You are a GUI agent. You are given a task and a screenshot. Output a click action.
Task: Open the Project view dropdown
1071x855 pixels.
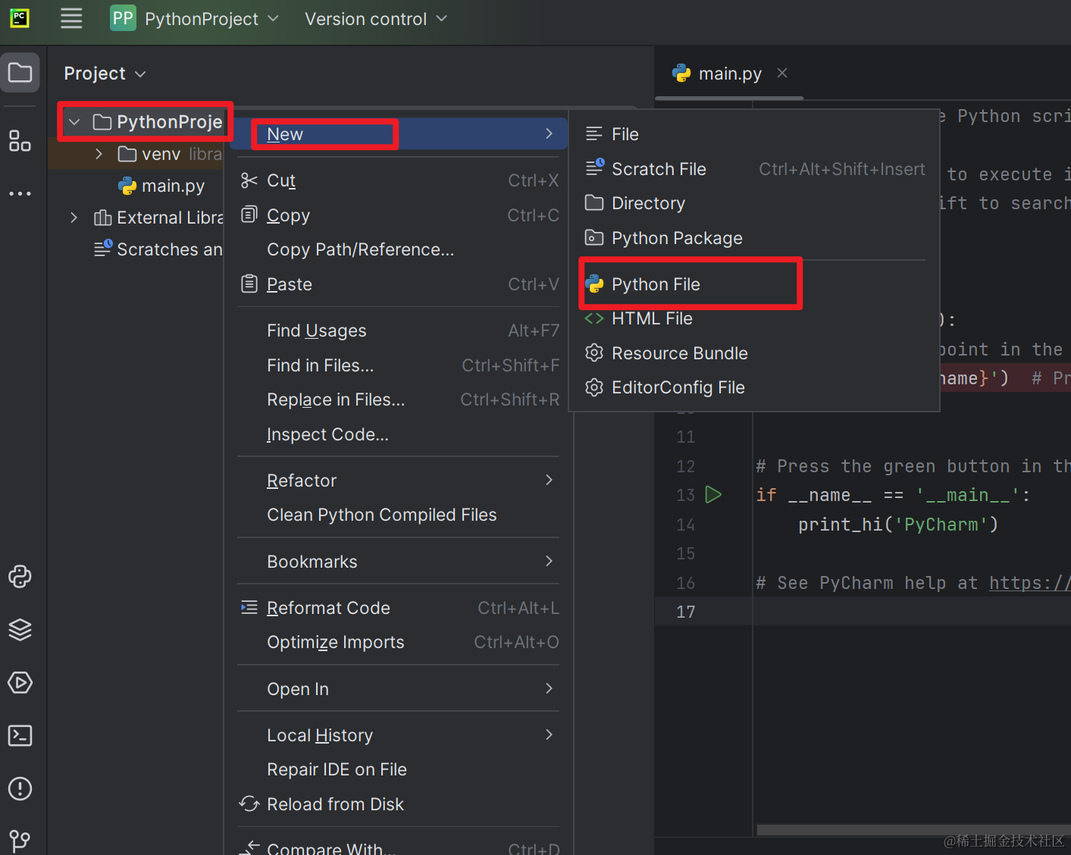[x=105, y=74]
